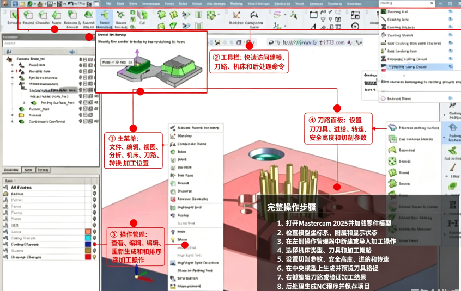Open the dropdown next to the green patch icon
The height and width of the screenshot is (291, 461).
219,14
